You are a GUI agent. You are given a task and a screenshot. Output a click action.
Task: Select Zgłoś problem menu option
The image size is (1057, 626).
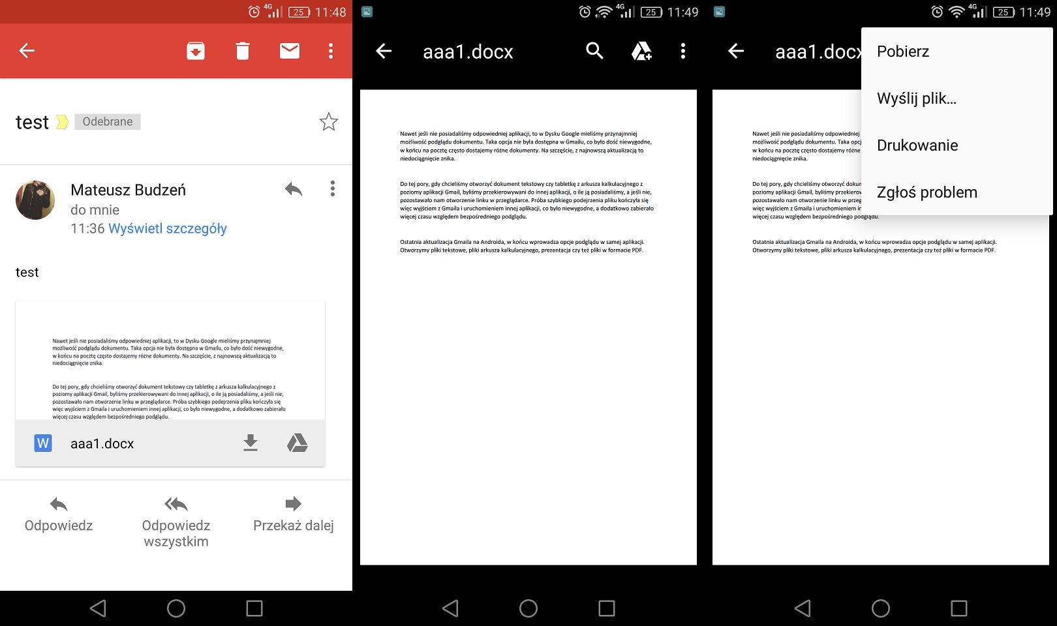tap(957, 192)
